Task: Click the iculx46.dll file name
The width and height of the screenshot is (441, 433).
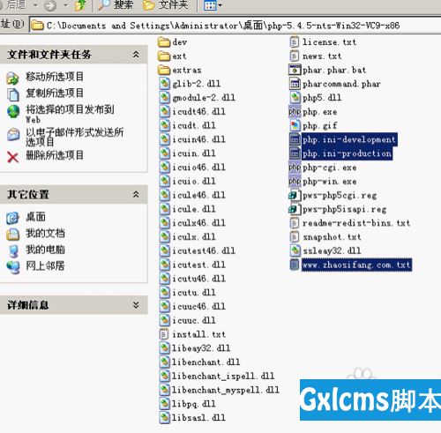Action: [199, 223]
